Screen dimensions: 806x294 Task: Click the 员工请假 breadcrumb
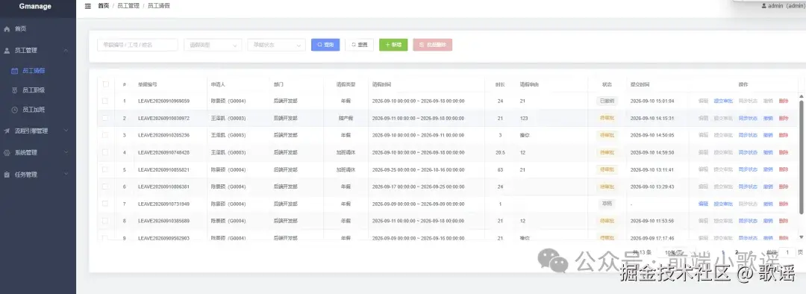point(159,6)
